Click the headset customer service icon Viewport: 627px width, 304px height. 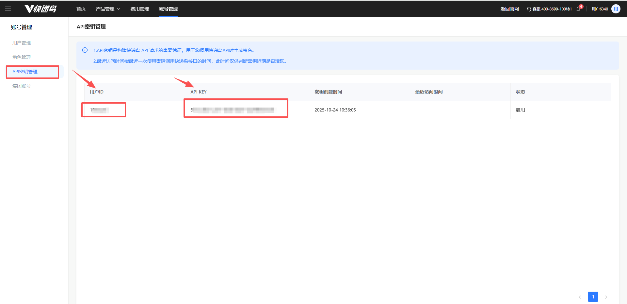point(529,9)
